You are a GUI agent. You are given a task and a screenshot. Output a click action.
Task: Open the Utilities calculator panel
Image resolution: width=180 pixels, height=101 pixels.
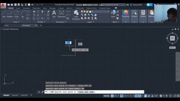point(143,14)
